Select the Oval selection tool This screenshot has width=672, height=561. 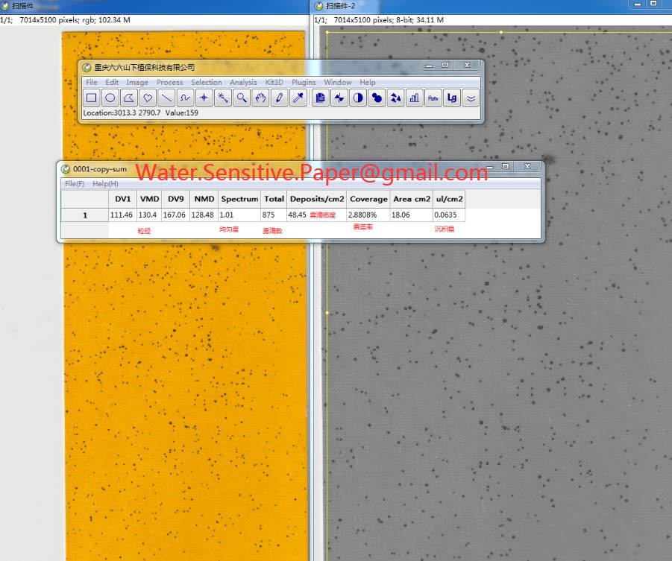click(x=110, y=98)
